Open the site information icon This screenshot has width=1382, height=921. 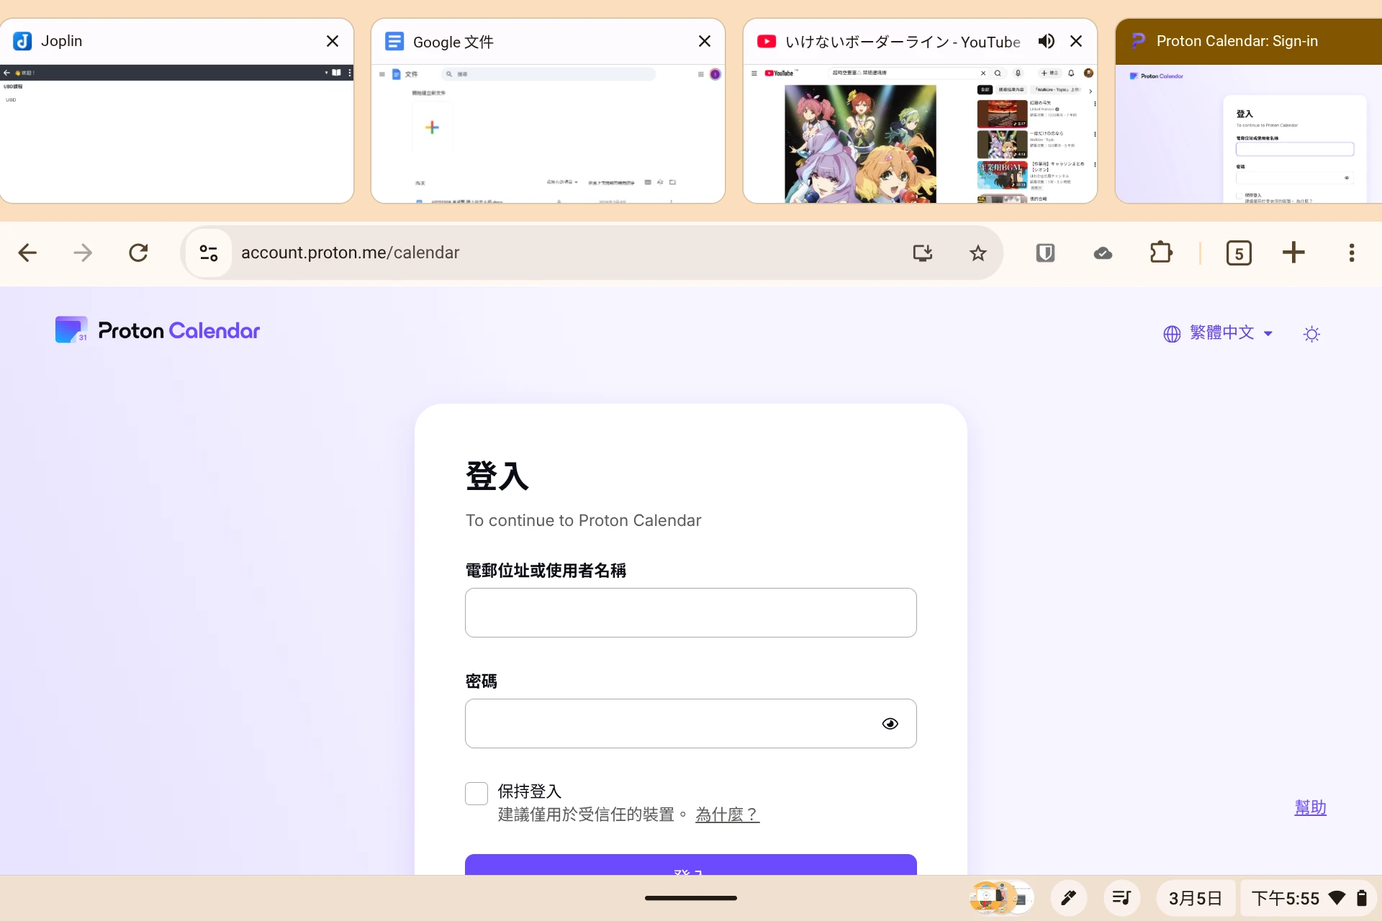(209, 253)
